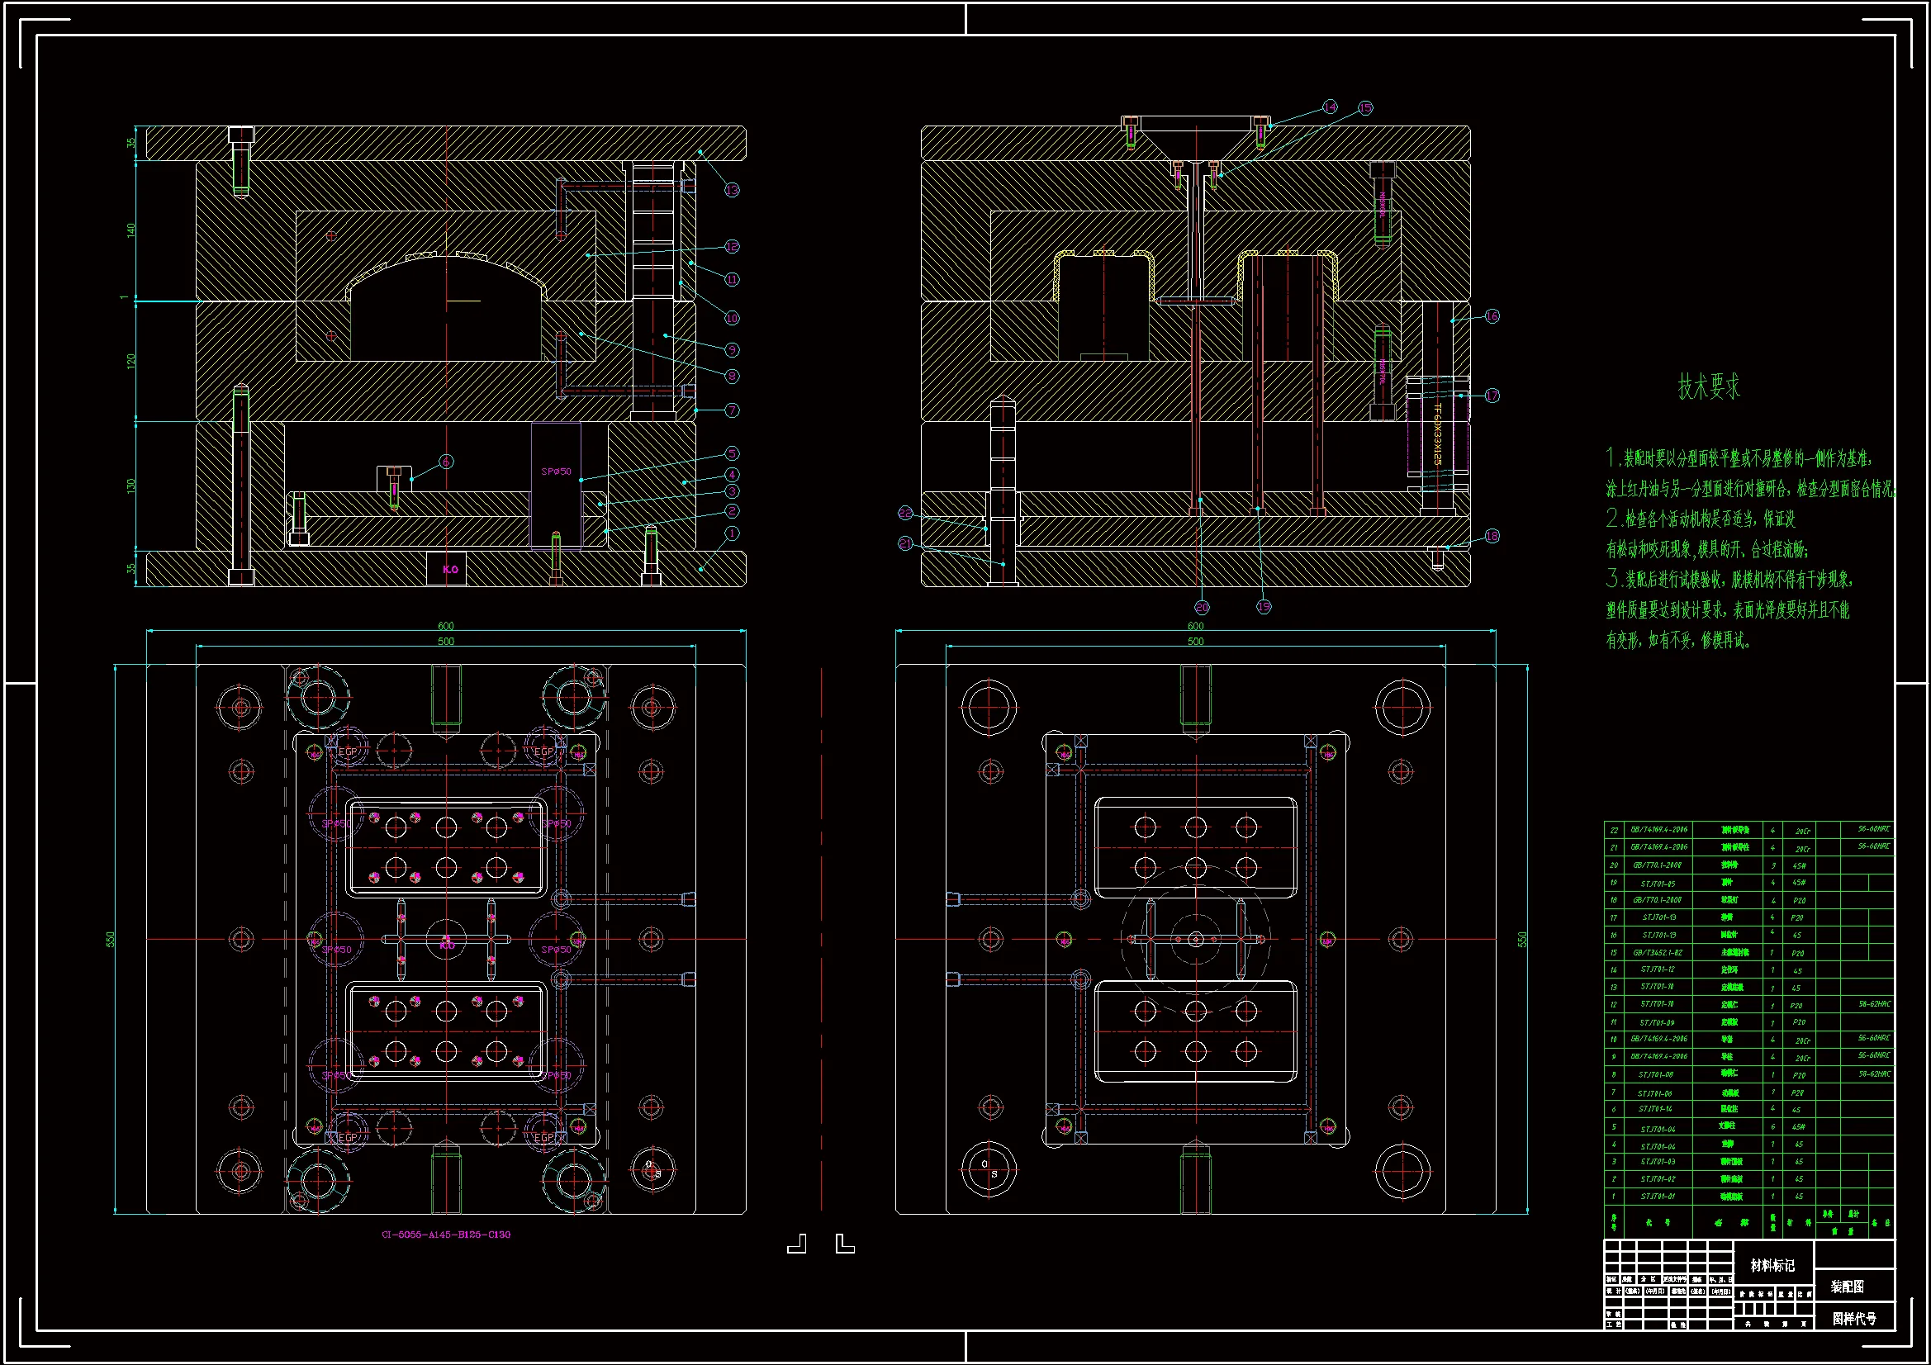Click the TF60X33X125 spring label
Image resolution: width=1931 pixels, height=1365 pixels.
point(1437,434)
